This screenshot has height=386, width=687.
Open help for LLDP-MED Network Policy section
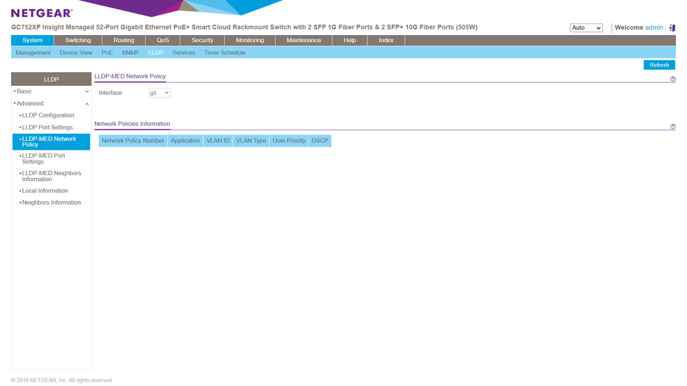click(x=673, y=79)
